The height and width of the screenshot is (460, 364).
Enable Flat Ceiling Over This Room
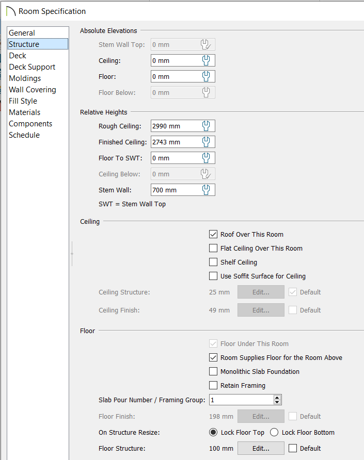click(x=213, y=248)
